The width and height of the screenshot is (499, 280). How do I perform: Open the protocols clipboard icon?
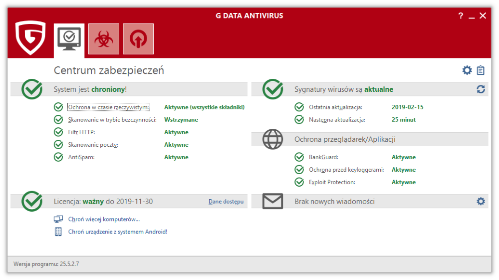point(481,70)
